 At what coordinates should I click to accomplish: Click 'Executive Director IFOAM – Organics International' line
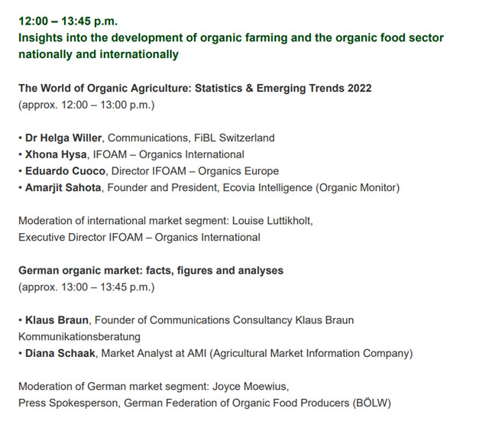tap(139, 237)
